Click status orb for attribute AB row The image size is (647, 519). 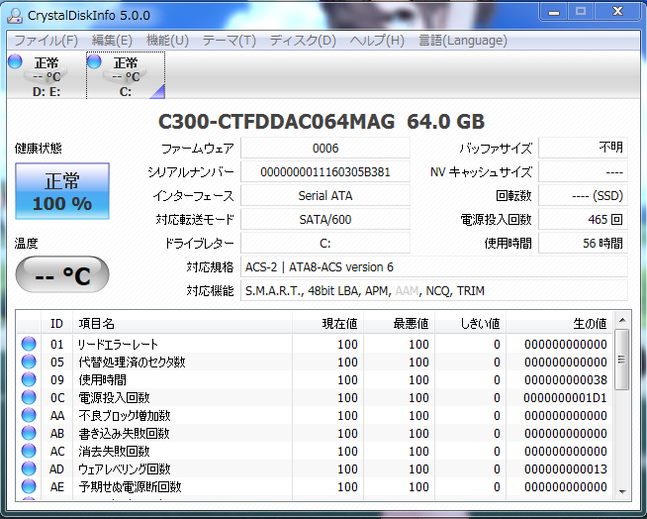(x=29, y=433)
